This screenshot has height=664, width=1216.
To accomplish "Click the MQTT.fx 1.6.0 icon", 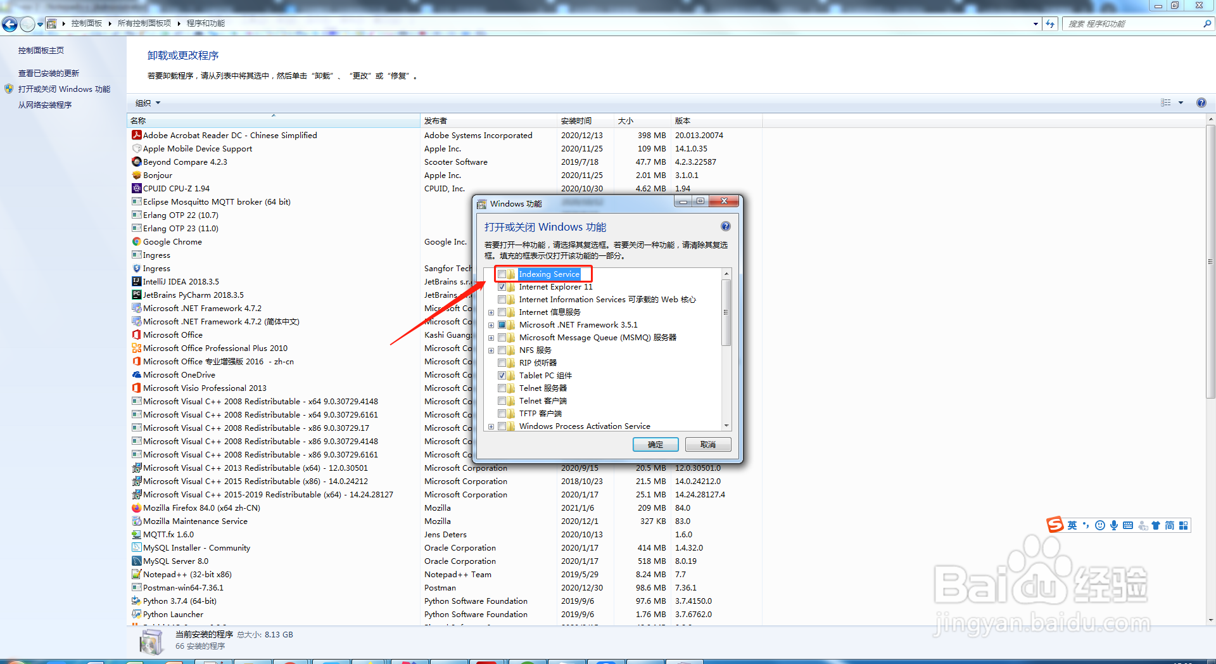I will 136,534.
